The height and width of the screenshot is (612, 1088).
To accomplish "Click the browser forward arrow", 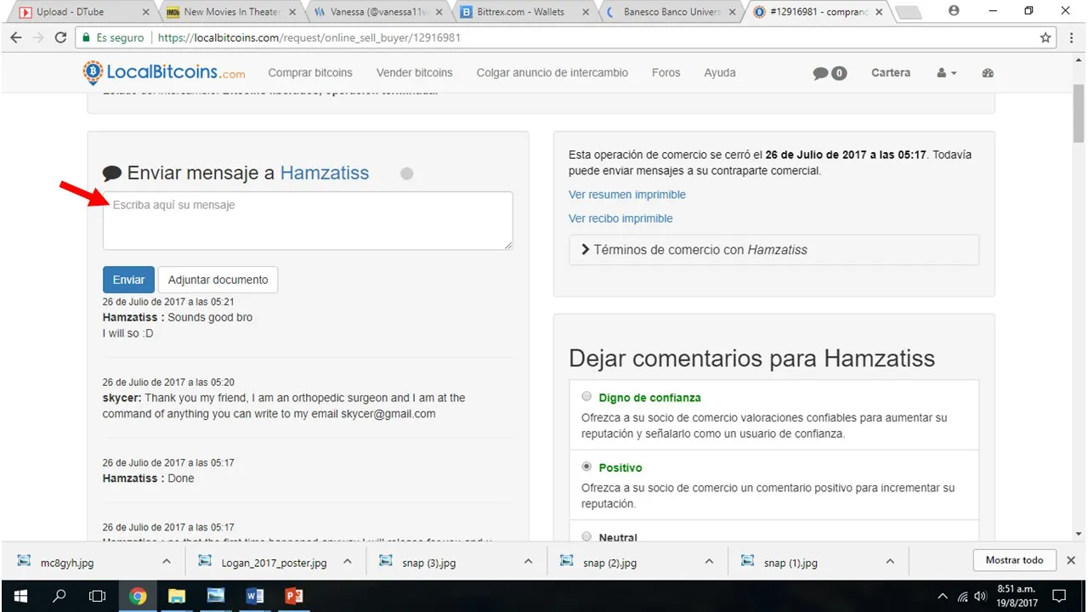I will tap(38, 38).
